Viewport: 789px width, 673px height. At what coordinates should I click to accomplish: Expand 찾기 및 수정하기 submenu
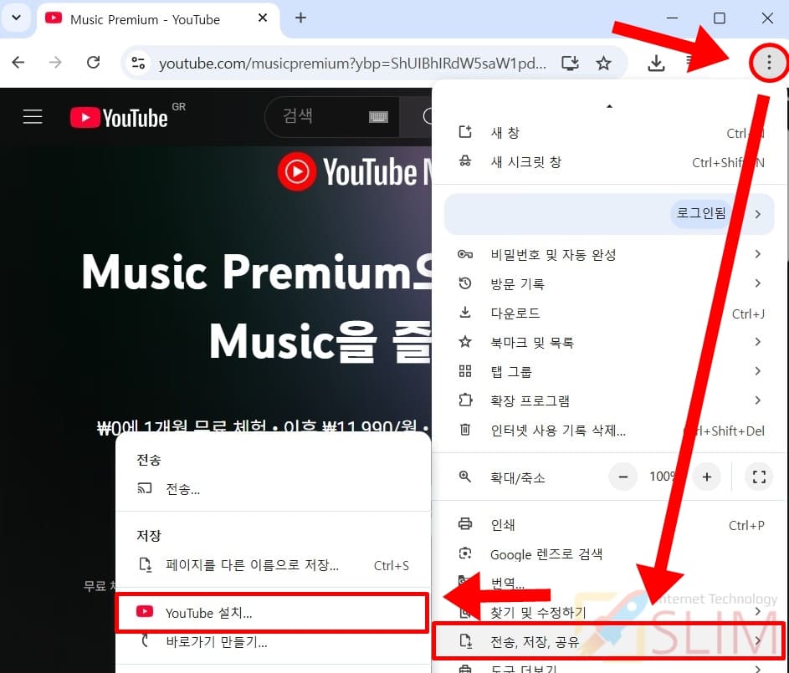click(x=611, y=612)
